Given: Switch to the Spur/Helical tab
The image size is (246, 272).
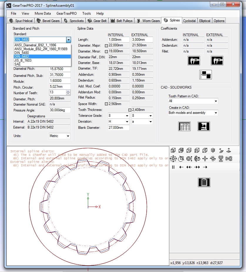Looking at the screenshot, I should (21, 21).
